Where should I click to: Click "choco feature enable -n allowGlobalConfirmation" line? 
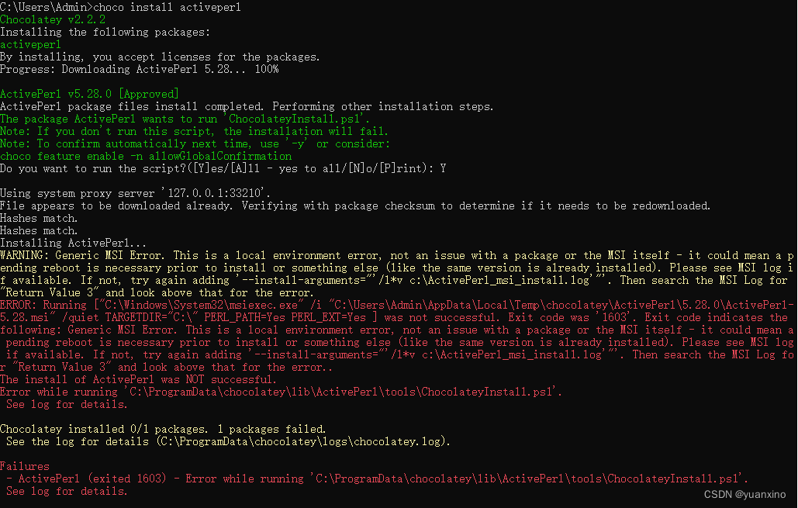pos(146,156)
